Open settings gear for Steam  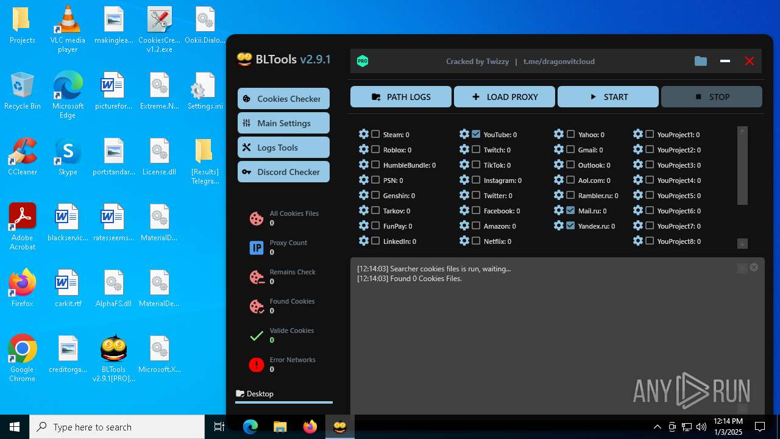point(364,134)
